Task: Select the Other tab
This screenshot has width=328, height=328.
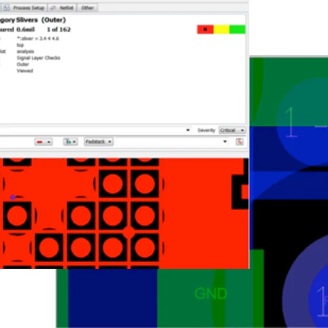Action: coord(87,8)
